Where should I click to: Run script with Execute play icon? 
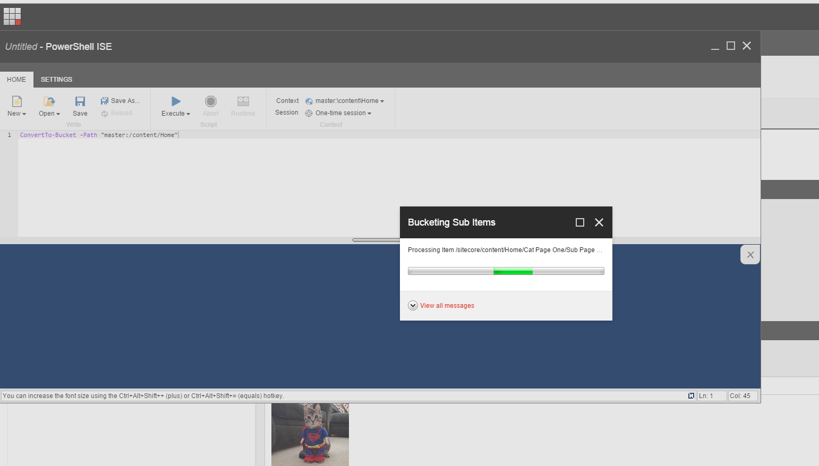pyautogui.click(x=176, y=101)
